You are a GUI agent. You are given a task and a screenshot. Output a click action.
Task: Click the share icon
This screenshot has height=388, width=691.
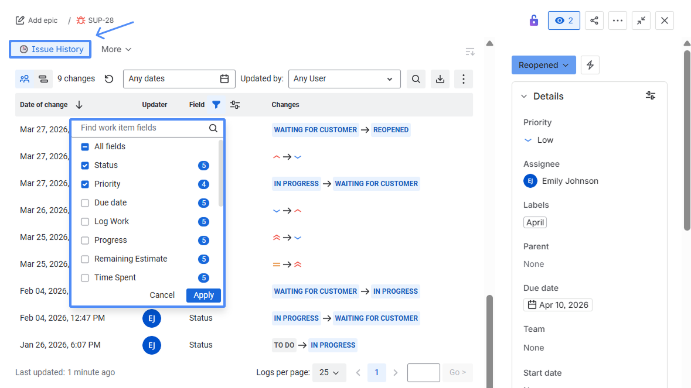594,20
